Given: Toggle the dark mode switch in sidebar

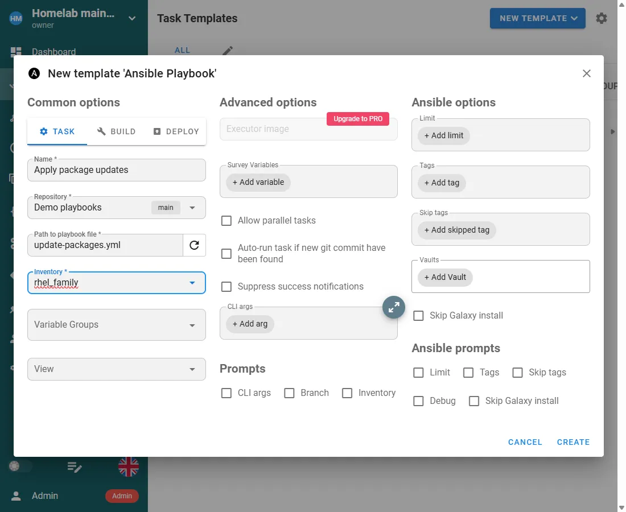Looking at the screenshot, I should point(20,466).
